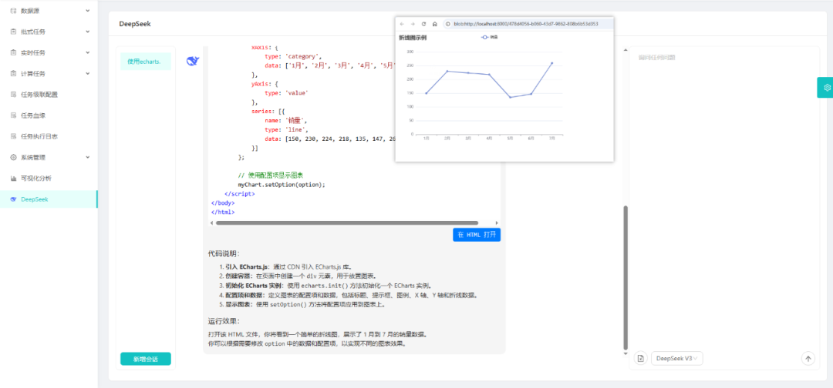Click the chat scrollbar down arrow
Viewport: 833px width, 388px height.
[x=626, y=353]
